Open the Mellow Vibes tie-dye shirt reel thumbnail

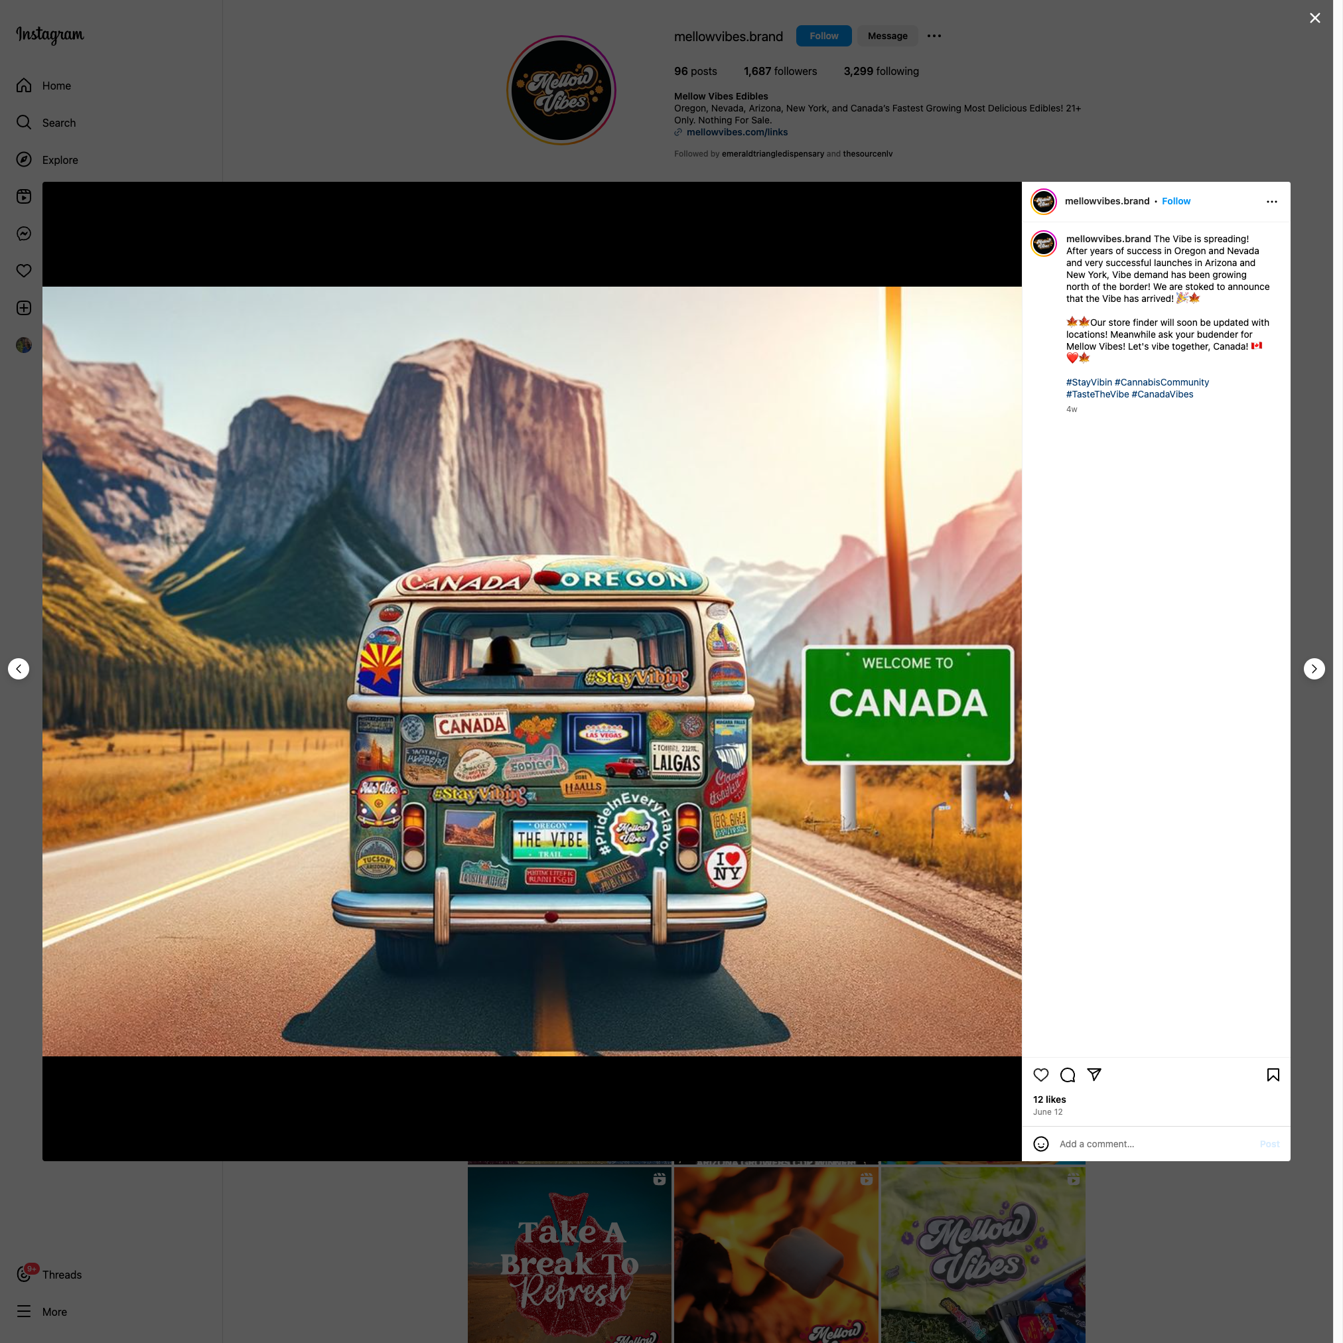(983, 1255)
